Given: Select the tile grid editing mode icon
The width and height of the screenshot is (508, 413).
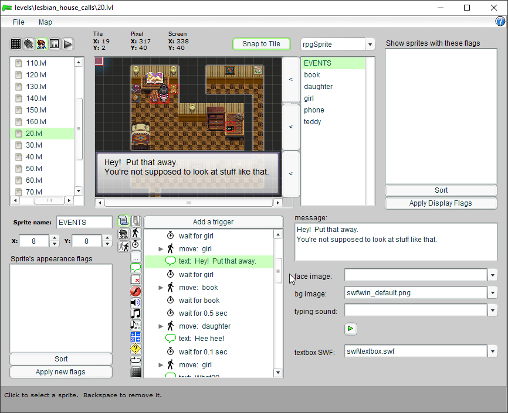Looking at the screenshot, I should click(16, 44).
